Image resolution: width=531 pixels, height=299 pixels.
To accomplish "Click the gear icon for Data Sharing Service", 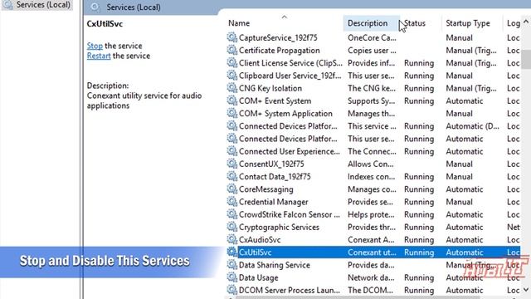I will (232, 265).
